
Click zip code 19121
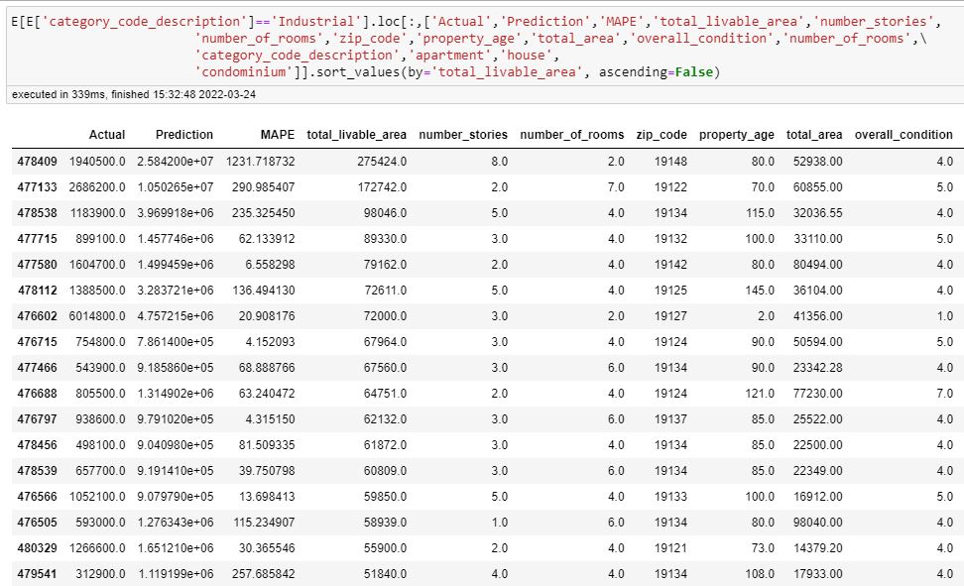click(x=670, y=548)
